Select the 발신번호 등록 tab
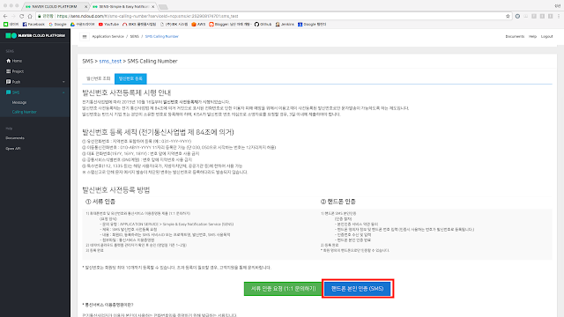This screenshot has height=317, width=564. coord(130,78)
